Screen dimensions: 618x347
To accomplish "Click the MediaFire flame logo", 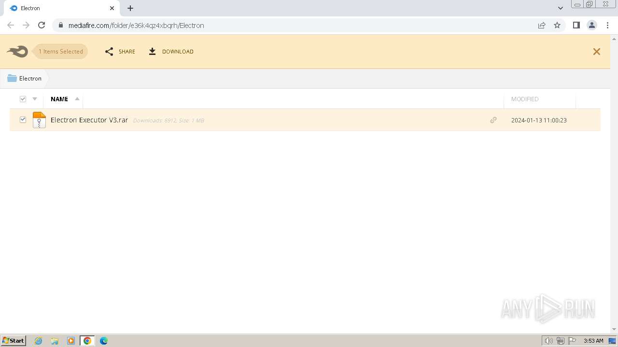I will click(x=17, y=52).
